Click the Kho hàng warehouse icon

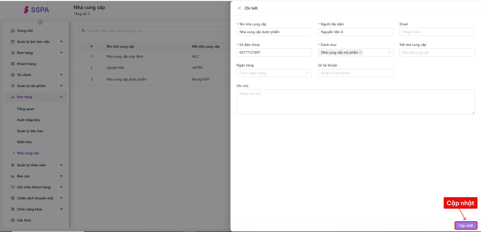click(13, 97)
